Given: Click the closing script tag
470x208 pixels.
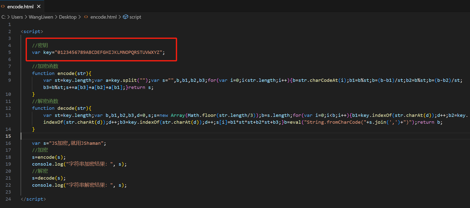Looking at the screenshot, I should [33, 199].
